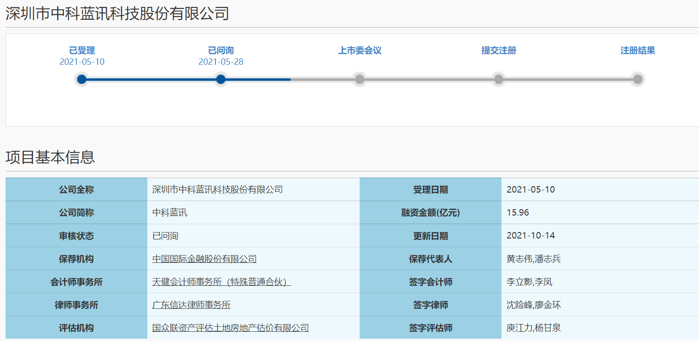This screenshot has width=699, height=341.
Task: Select the 已问询 stage label
Action: [221, 51]
